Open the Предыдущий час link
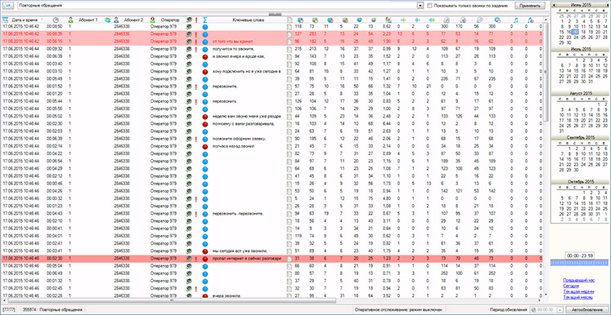Image resolution: width=611 pixels, height=315 pixels. click(578, 280)
